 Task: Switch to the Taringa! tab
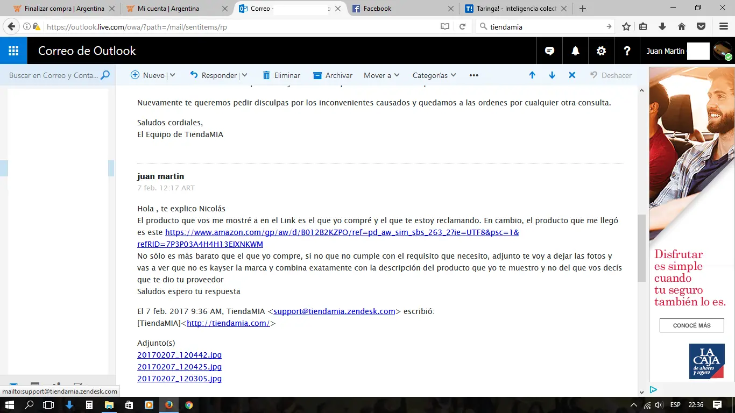pyautogui.click(x=516, y=9)
